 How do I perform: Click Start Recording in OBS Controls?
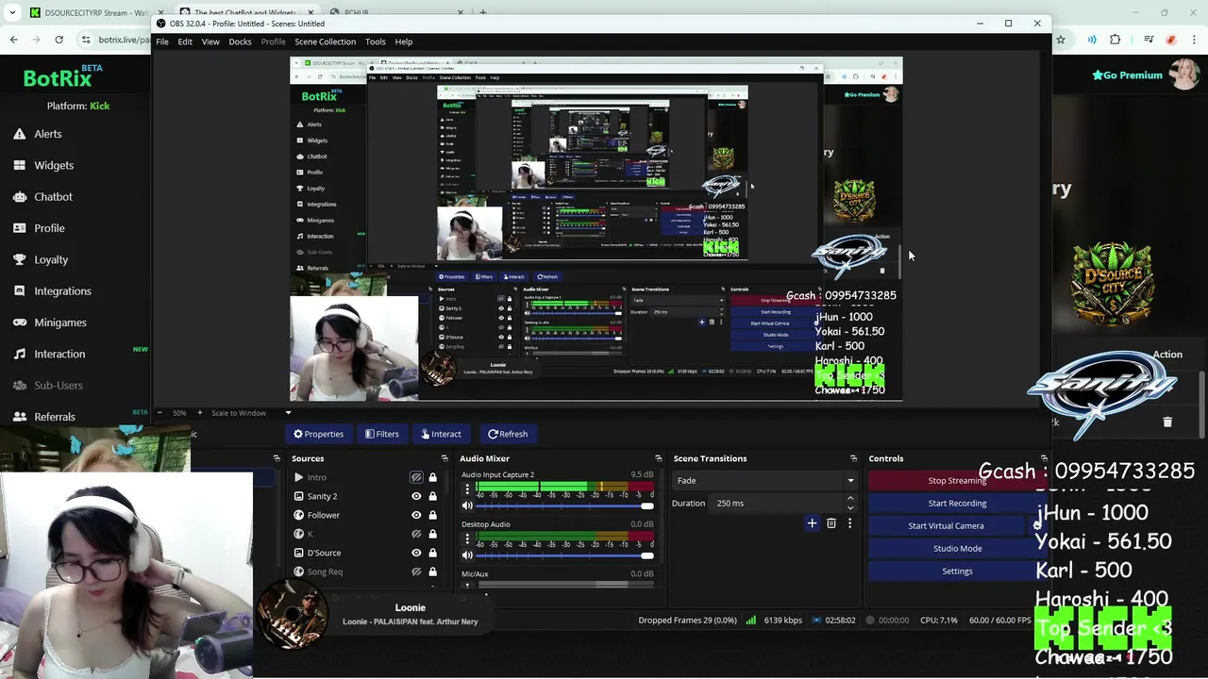(957, 503)
